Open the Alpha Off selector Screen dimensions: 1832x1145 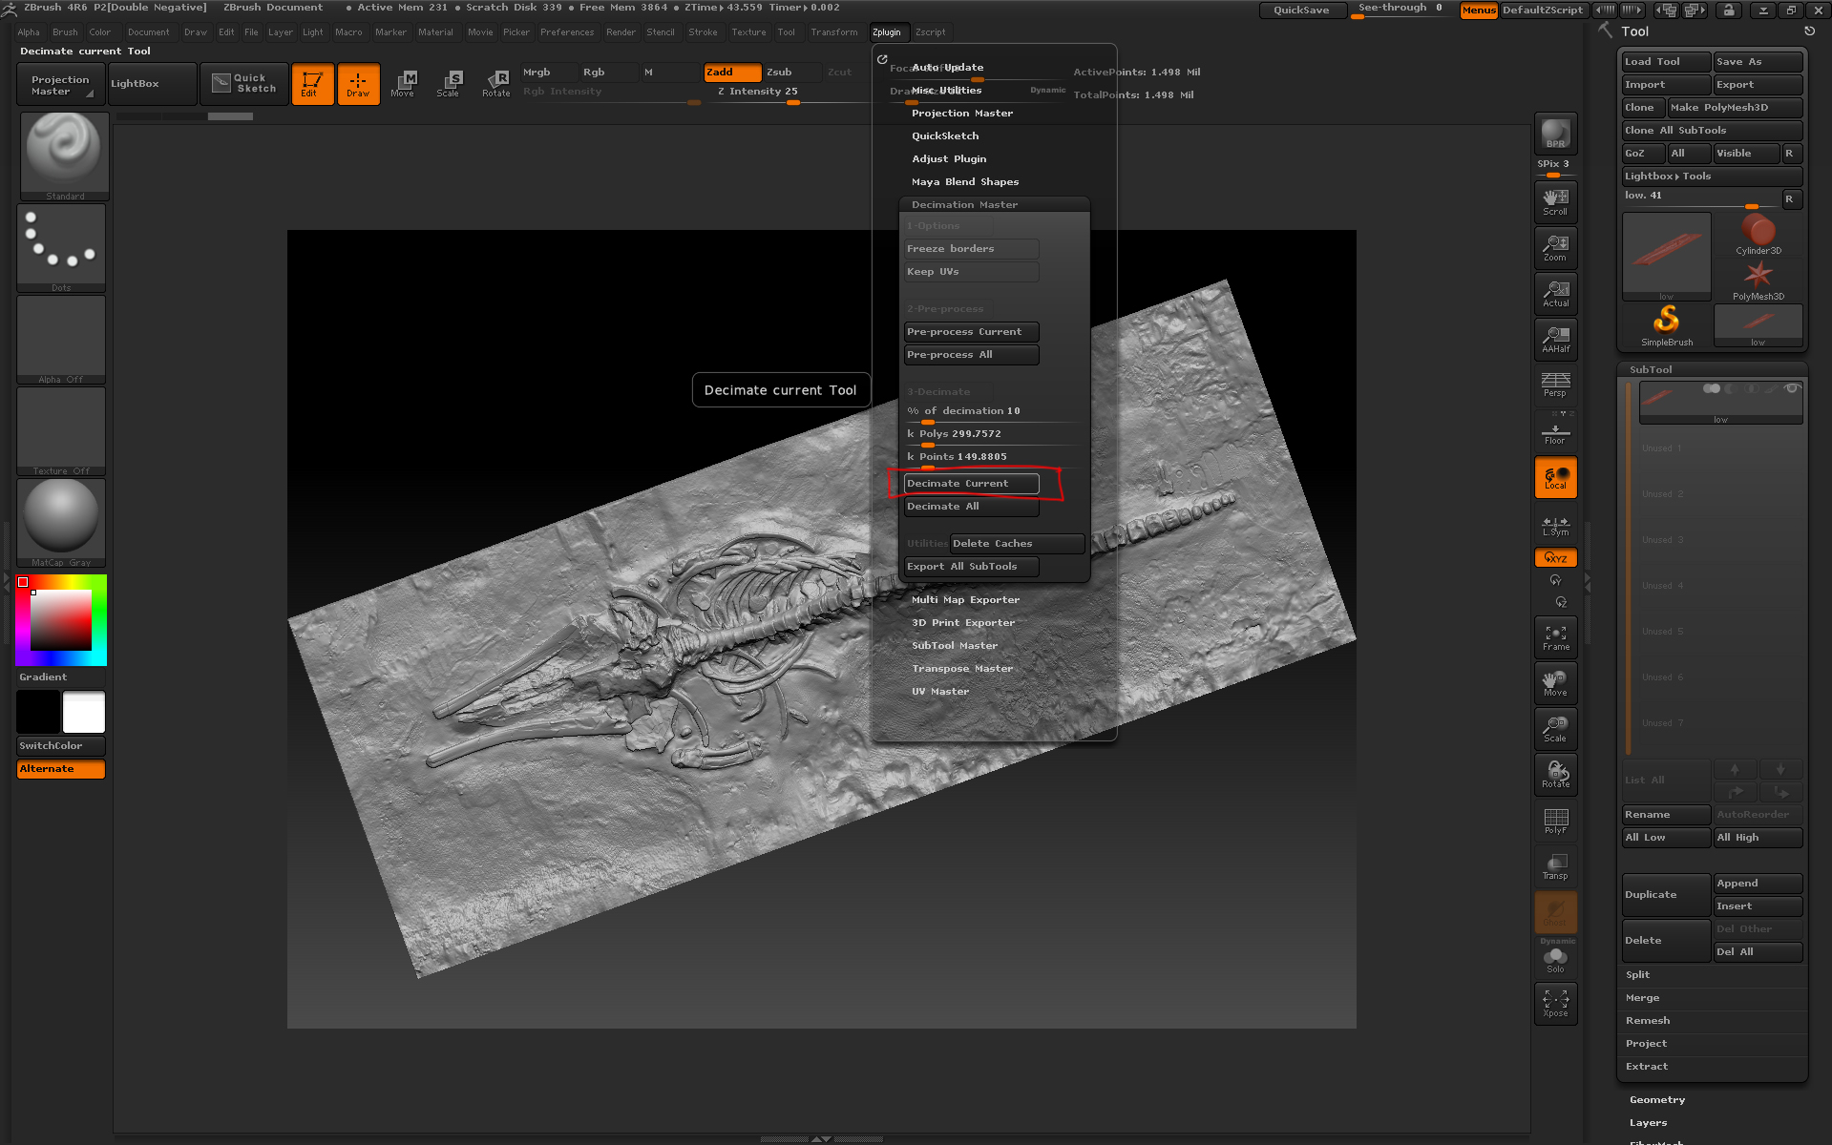(x=61, y=340)
